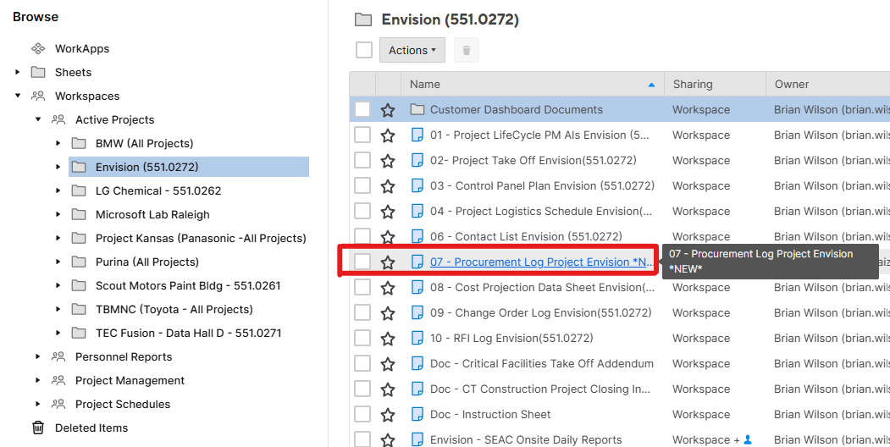This screenshot has width=890, height=447.
Task: Expand the BMW (All Projects) folder
Action: [x=58, y=144]
